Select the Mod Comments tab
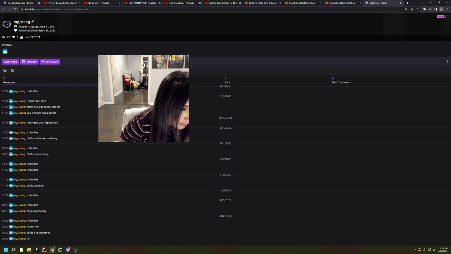451x254 pixels. pyautogui.click(x=341, y=80)
